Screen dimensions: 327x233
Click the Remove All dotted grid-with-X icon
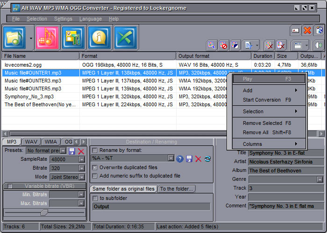[x=280, y=45]
